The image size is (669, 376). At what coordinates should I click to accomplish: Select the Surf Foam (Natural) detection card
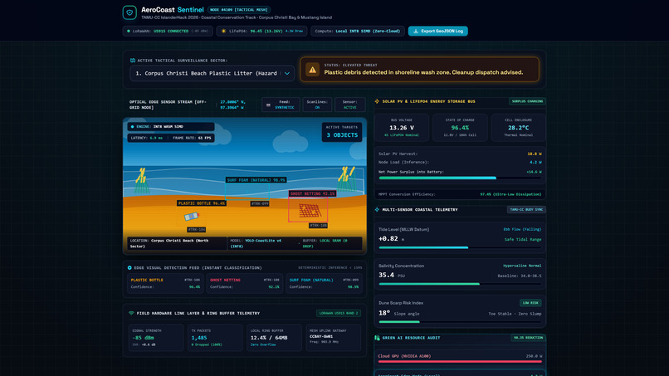pyautogui.click(x=324, y=283)
